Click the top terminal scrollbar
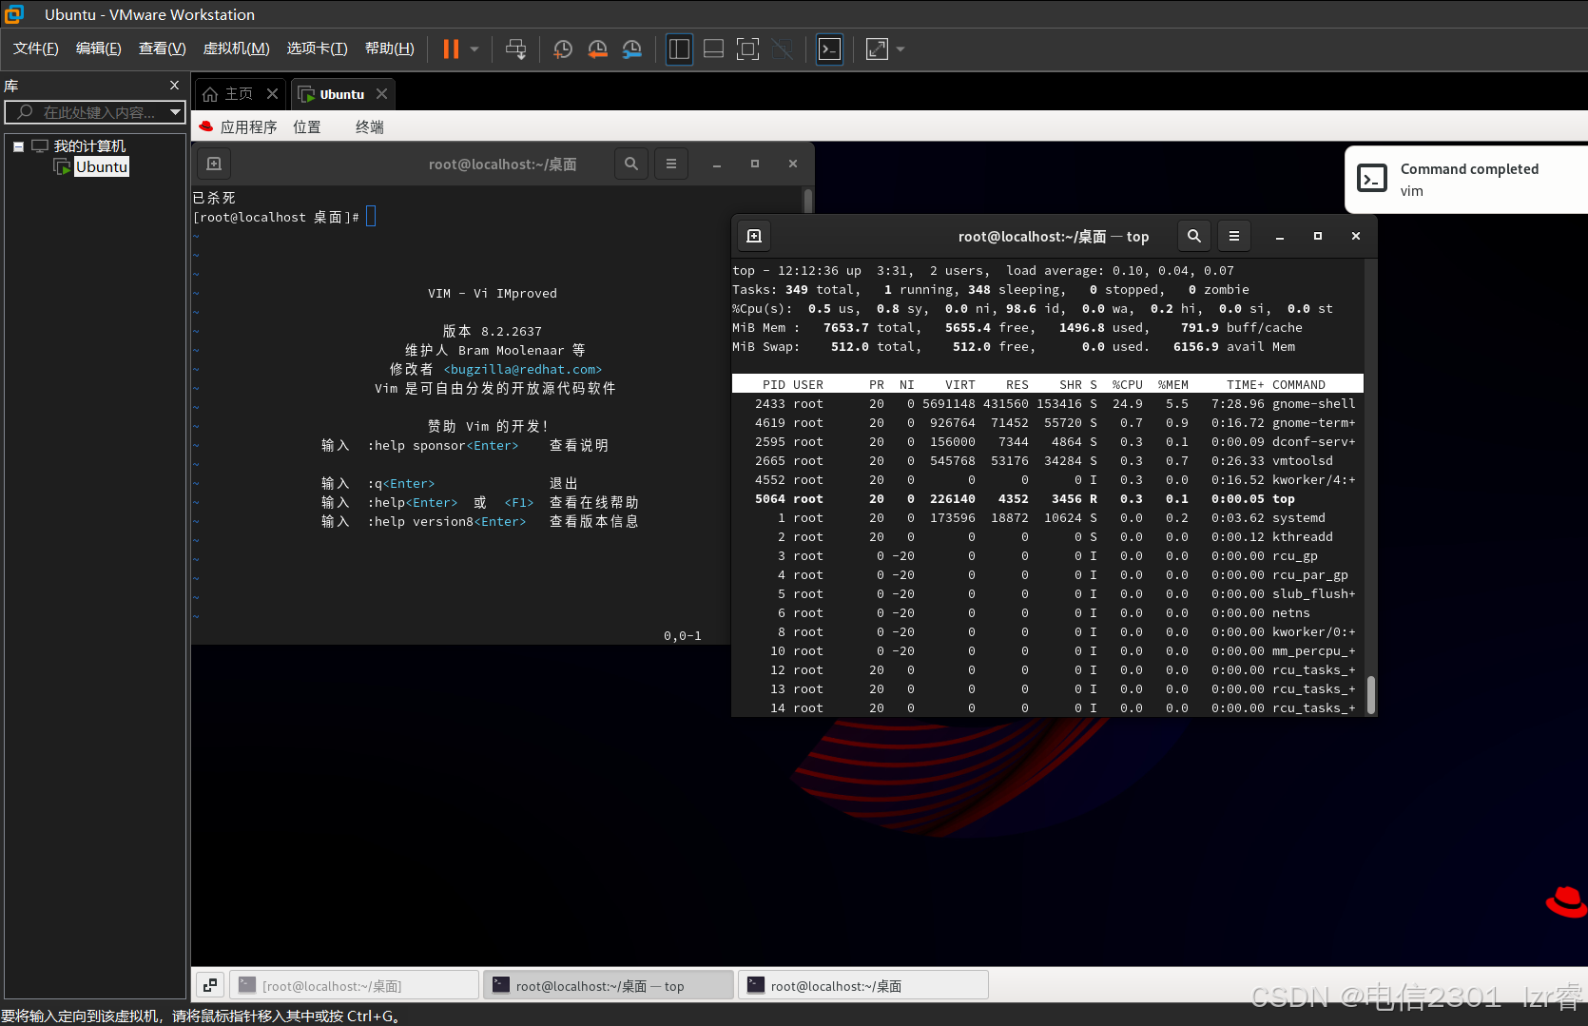Screen dimensions: 1588x1026 click(x=1370, y=694)
